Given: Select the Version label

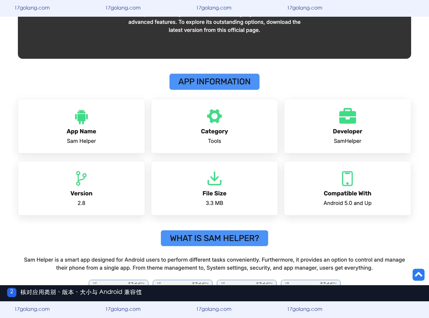Looking at the screenshot, I should 81,193.
